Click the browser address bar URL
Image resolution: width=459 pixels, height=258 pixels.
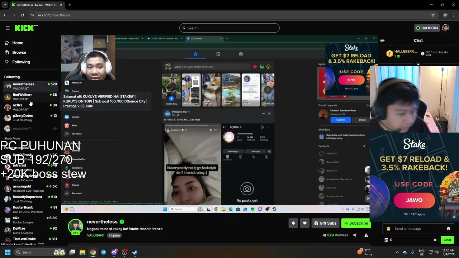[54, 15]
